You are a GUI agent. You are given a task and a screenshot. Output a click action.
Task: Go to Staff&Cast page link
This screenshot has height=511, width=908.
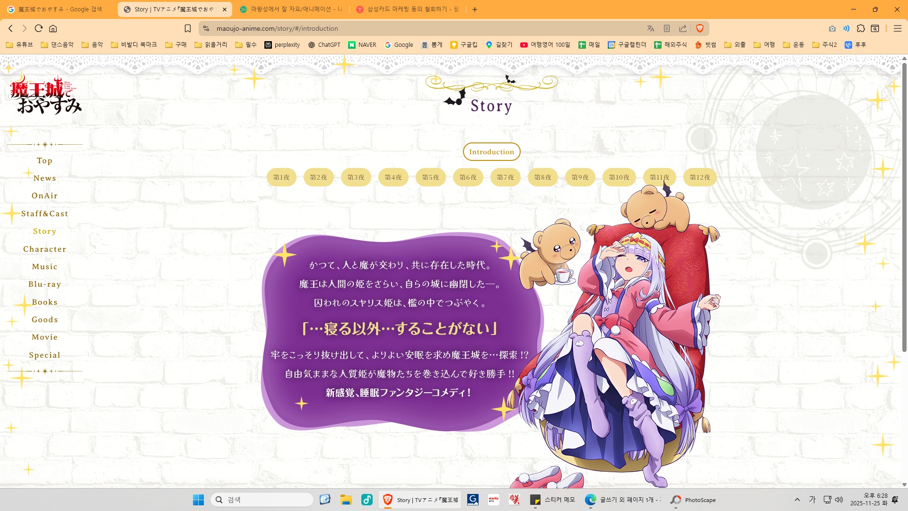click(44, 213)
